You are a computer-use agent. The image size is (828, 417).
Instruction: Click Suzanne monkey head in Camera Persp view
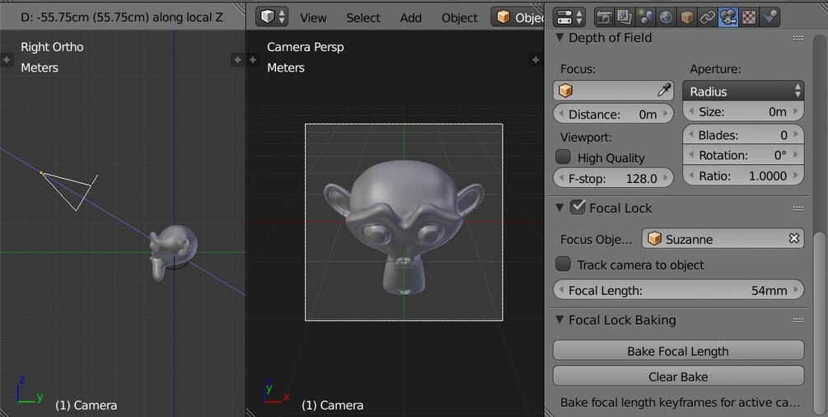click(x=404, y=228)
